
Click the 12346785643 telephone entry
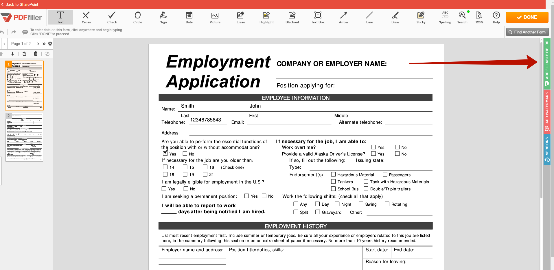tap(206, 120)
